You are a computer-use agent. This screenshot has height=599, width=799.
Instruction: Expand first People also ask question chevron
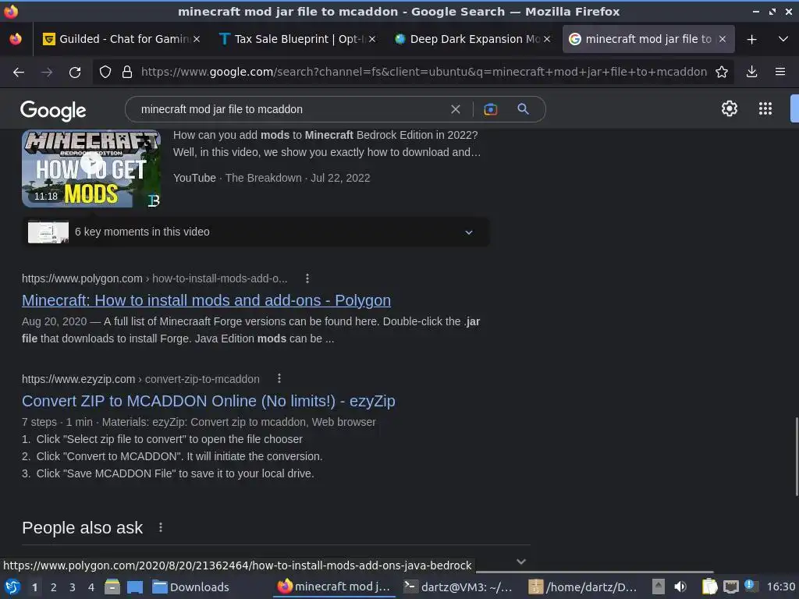click(x=520, y=562)
